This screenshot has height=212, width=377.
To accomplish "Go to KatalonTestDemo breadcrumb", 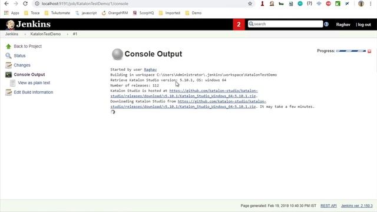I will tap(45, 34).
